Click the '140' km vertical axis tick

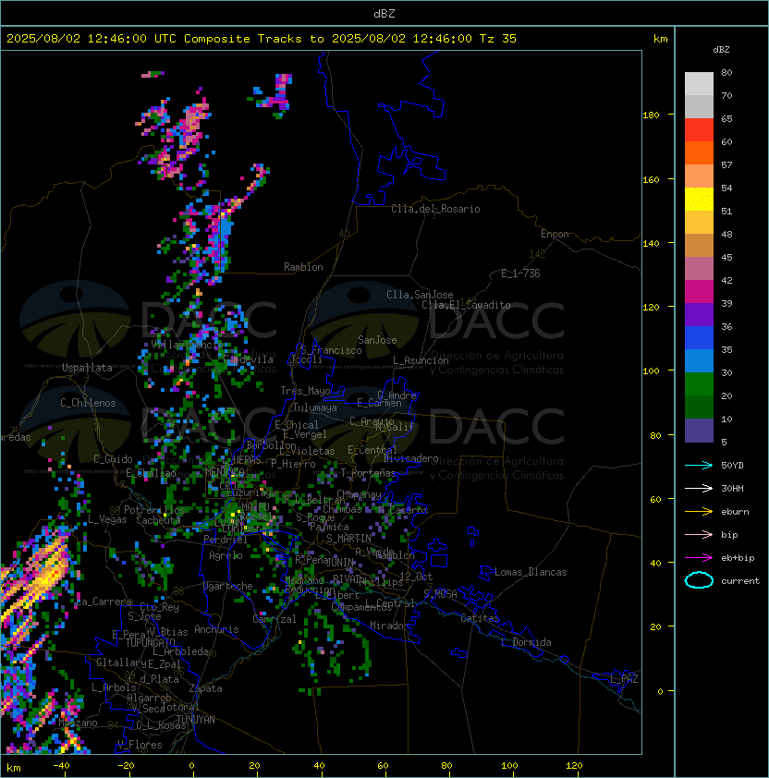(651, 244)
